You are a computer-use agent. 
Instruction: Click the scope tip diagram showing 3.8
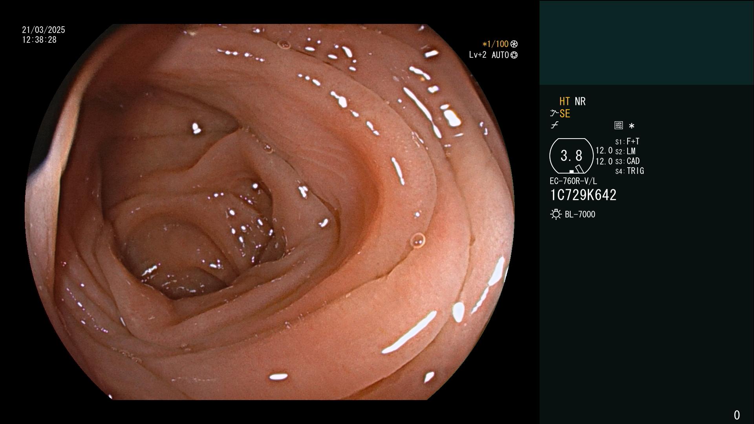pos(571,156)
